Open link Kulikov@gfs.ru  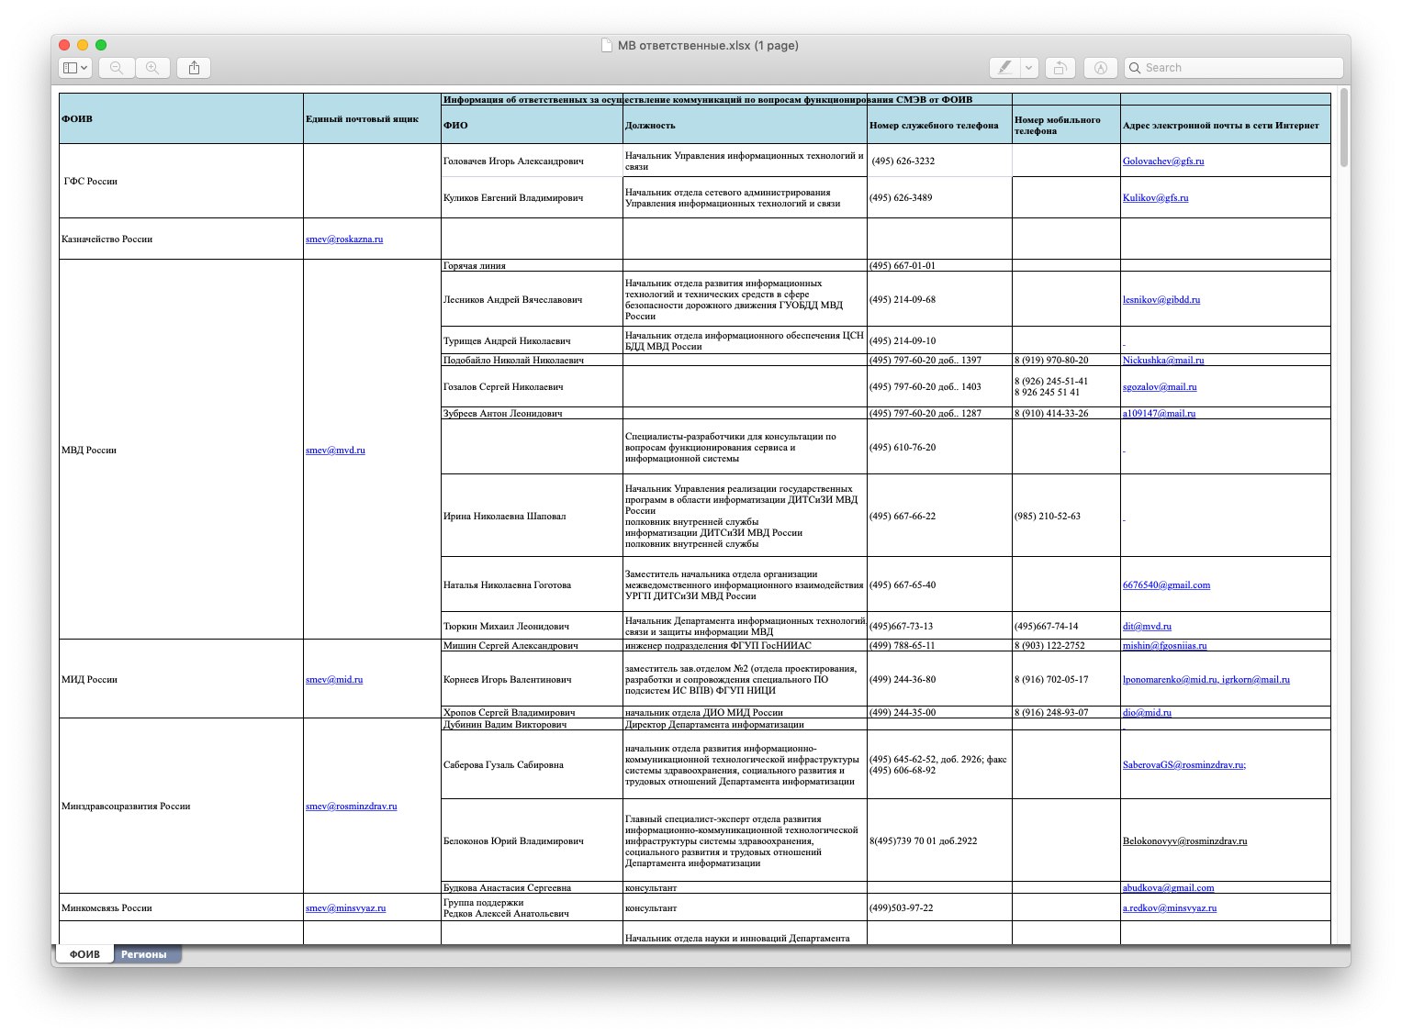pos(1155,197)
